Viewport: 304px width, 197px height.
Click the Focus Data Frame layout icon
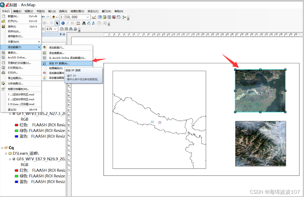click(66, 29)
